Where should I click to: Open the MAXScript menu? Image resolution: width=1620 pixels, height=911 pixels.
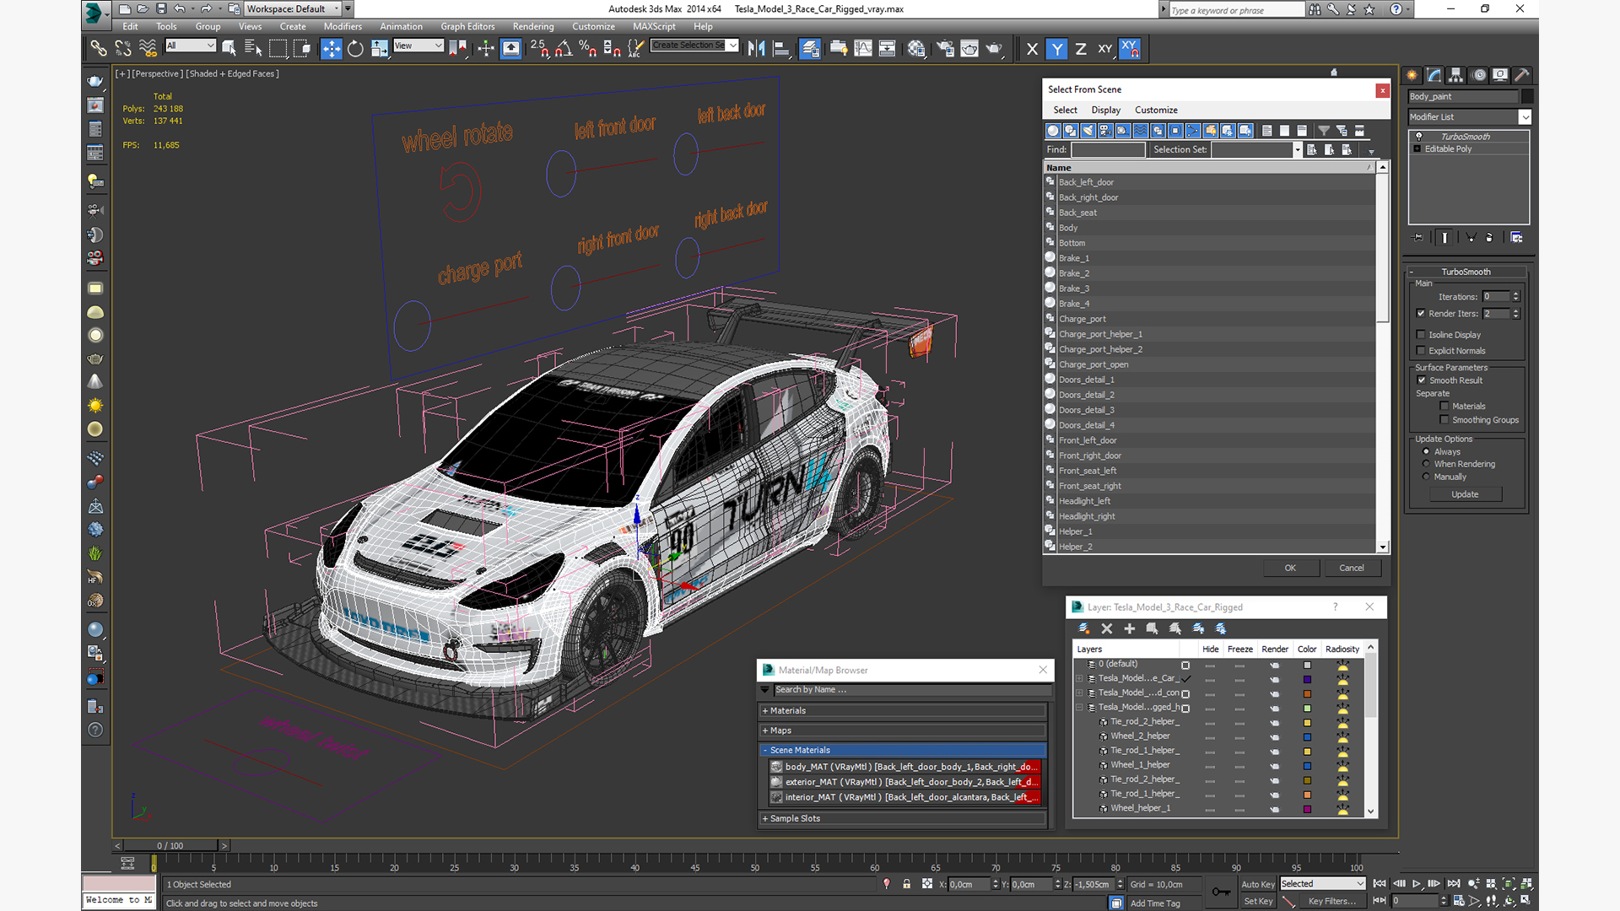pos(654,27)
